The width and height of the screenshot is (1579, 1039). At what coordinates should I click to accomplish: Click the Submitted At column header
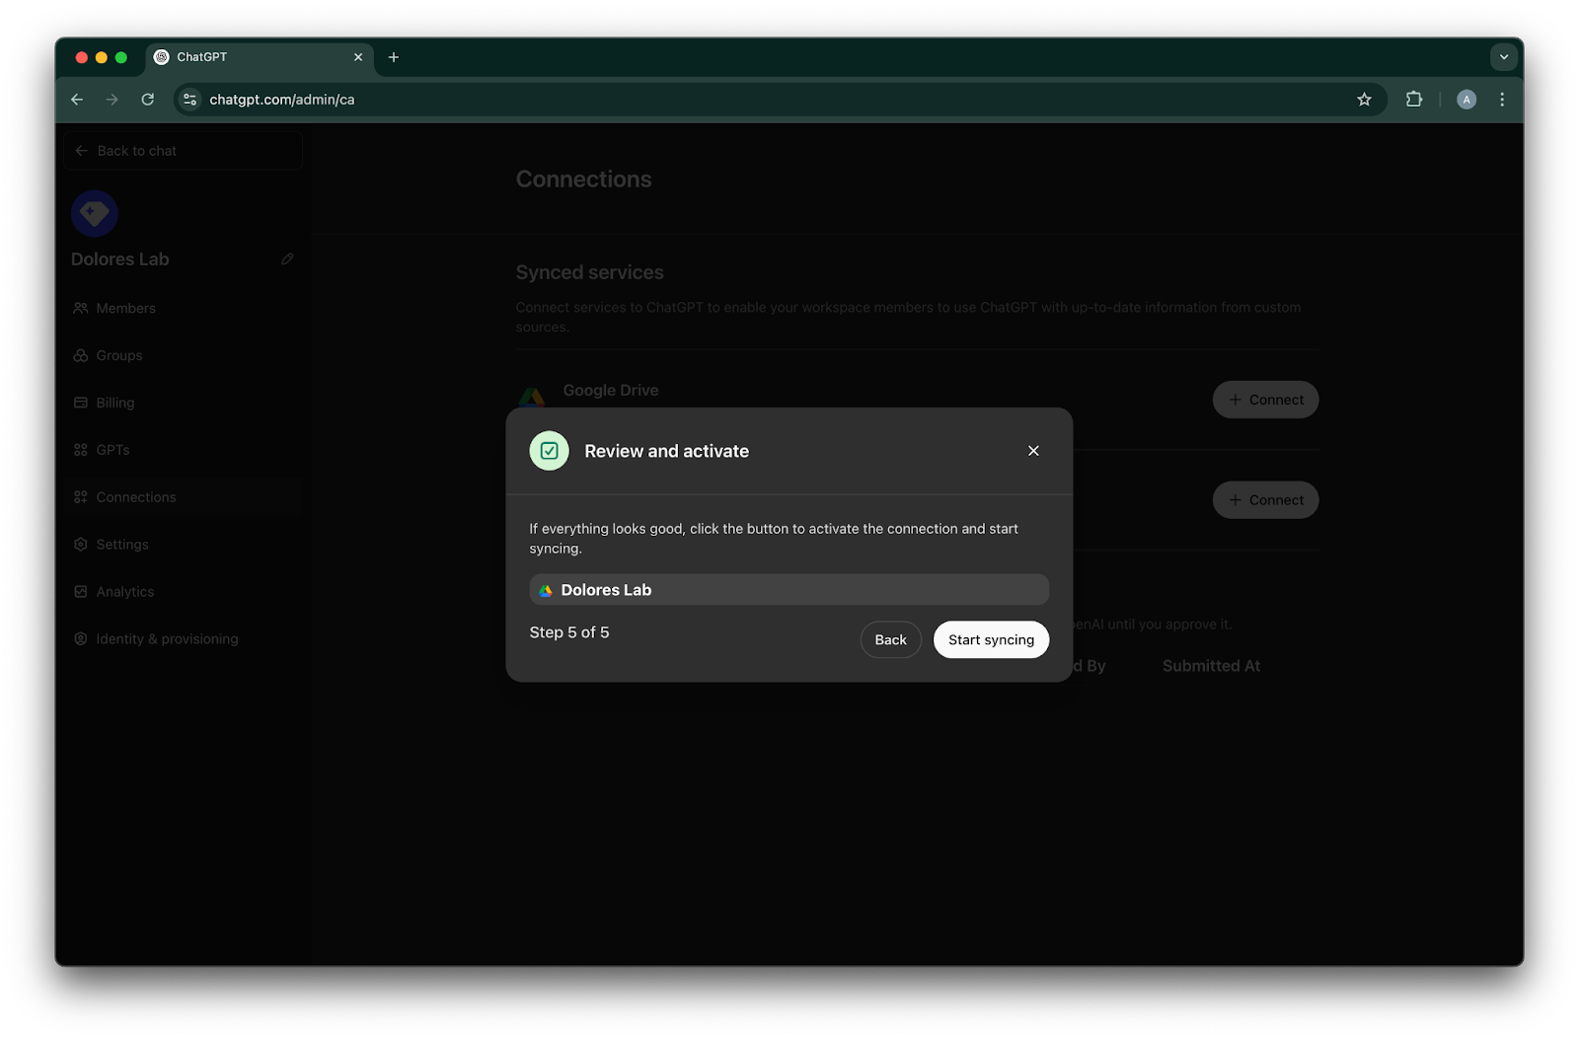[1211, 666]
